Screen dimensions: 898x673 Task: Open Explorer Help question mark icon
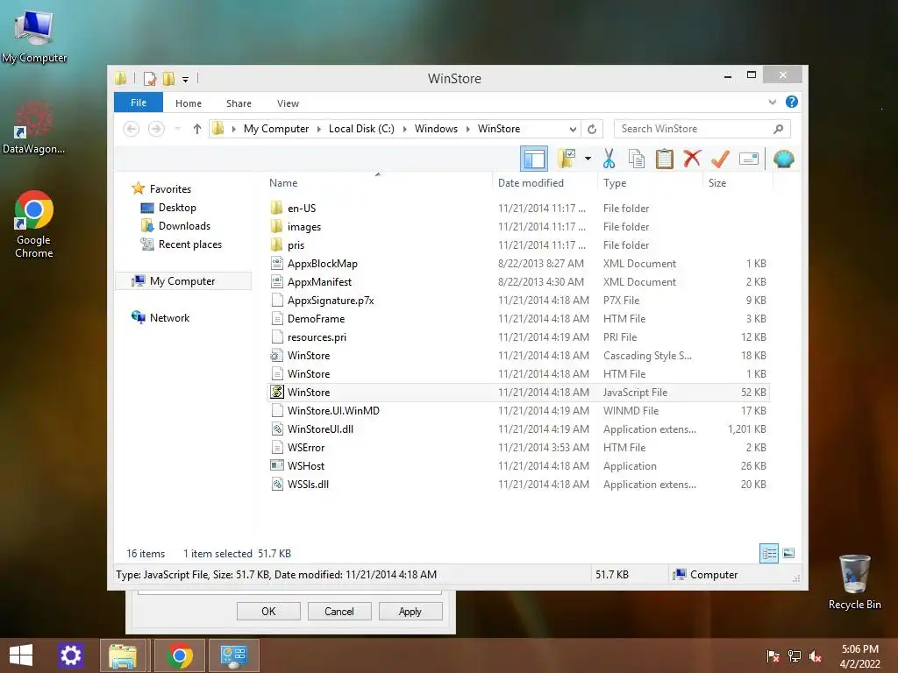coord(792,102)
